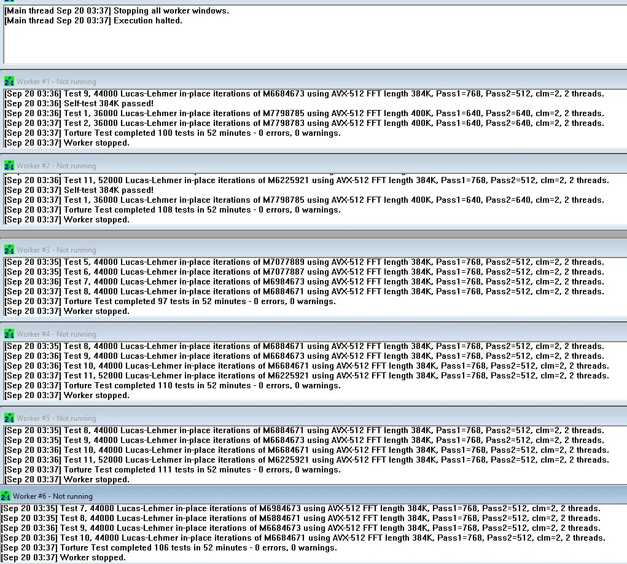Click 'Torture Test completed 111 tests' line
This screenshot has width=627, height=564.
173,469
